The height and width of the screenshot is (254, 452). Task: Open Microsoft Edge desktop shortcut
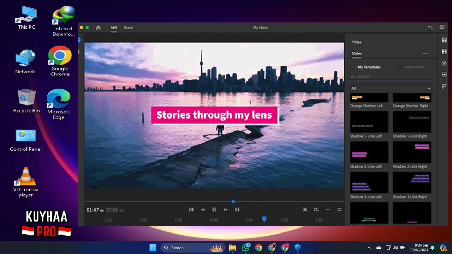(x=59, y=104)
